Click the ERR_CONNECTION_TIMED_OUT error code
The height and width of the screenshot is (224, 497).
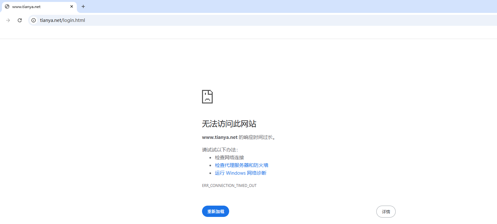point(229,186)
